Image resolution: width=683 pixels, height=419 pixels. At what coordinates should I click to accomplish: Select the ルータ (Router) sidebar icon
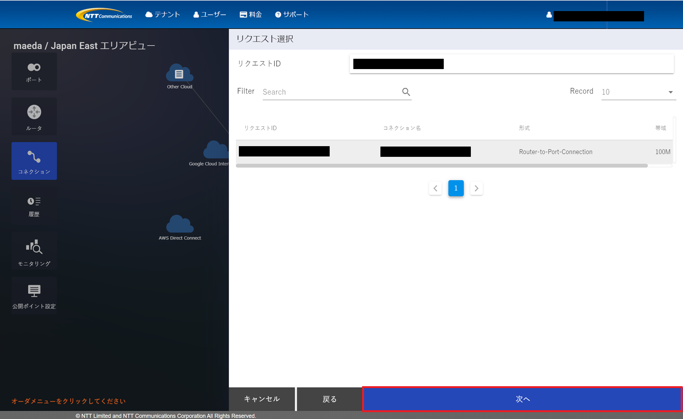tap(34, 116)
